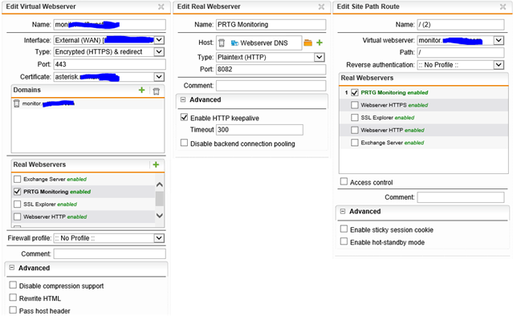
Task: Open the host folder browser icon
Action: click(x=307, y=43)
